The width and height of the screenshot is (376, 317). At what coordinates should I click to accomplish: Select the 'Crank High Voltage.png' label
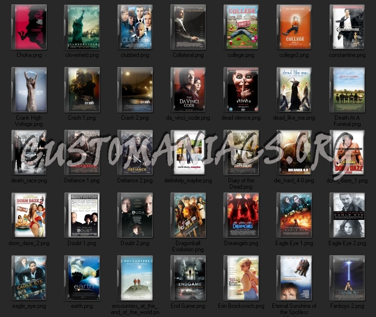29,121
